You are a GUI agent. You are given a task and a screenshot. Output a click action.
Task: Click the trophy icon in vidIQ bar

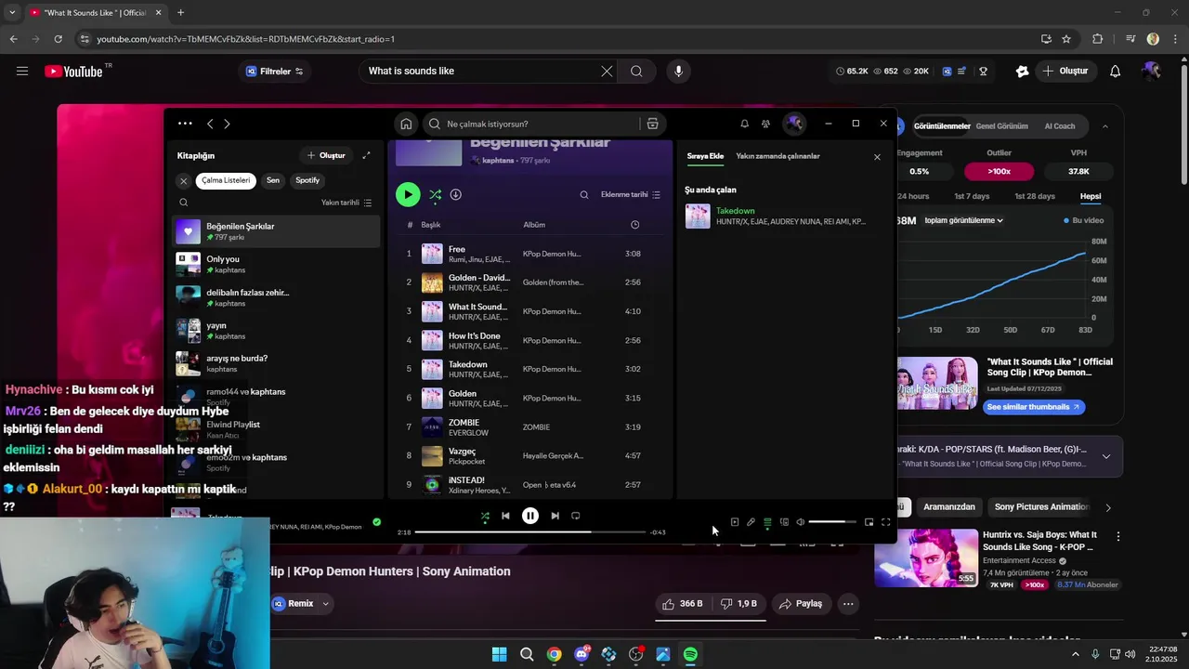coord(983,72)
